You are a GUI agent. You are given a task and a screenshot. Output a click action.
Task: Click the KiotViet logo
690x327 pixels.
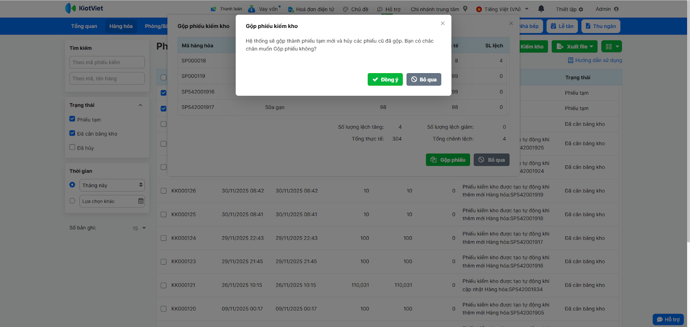84,8
